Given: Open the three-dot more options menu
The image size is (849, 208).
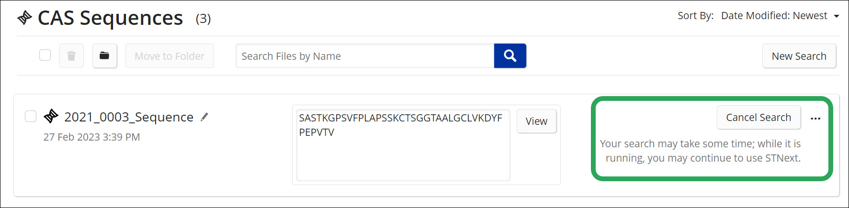Looking at the screenshot, I should 815,118.
